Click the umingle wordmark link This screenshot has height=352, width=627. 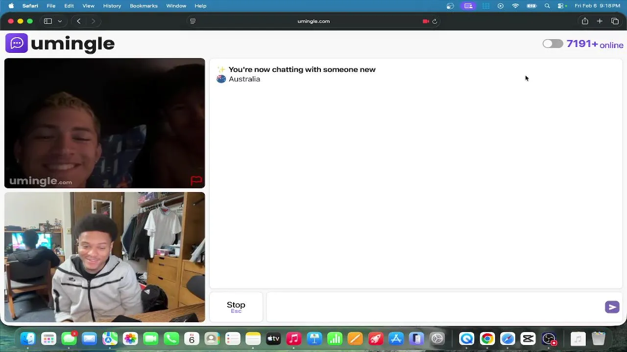tap(72, 44)
